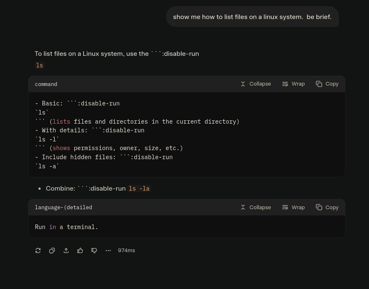This screenshot has height=289, width=369.
Task: Give the response a thumbs down
Action: 94,251
